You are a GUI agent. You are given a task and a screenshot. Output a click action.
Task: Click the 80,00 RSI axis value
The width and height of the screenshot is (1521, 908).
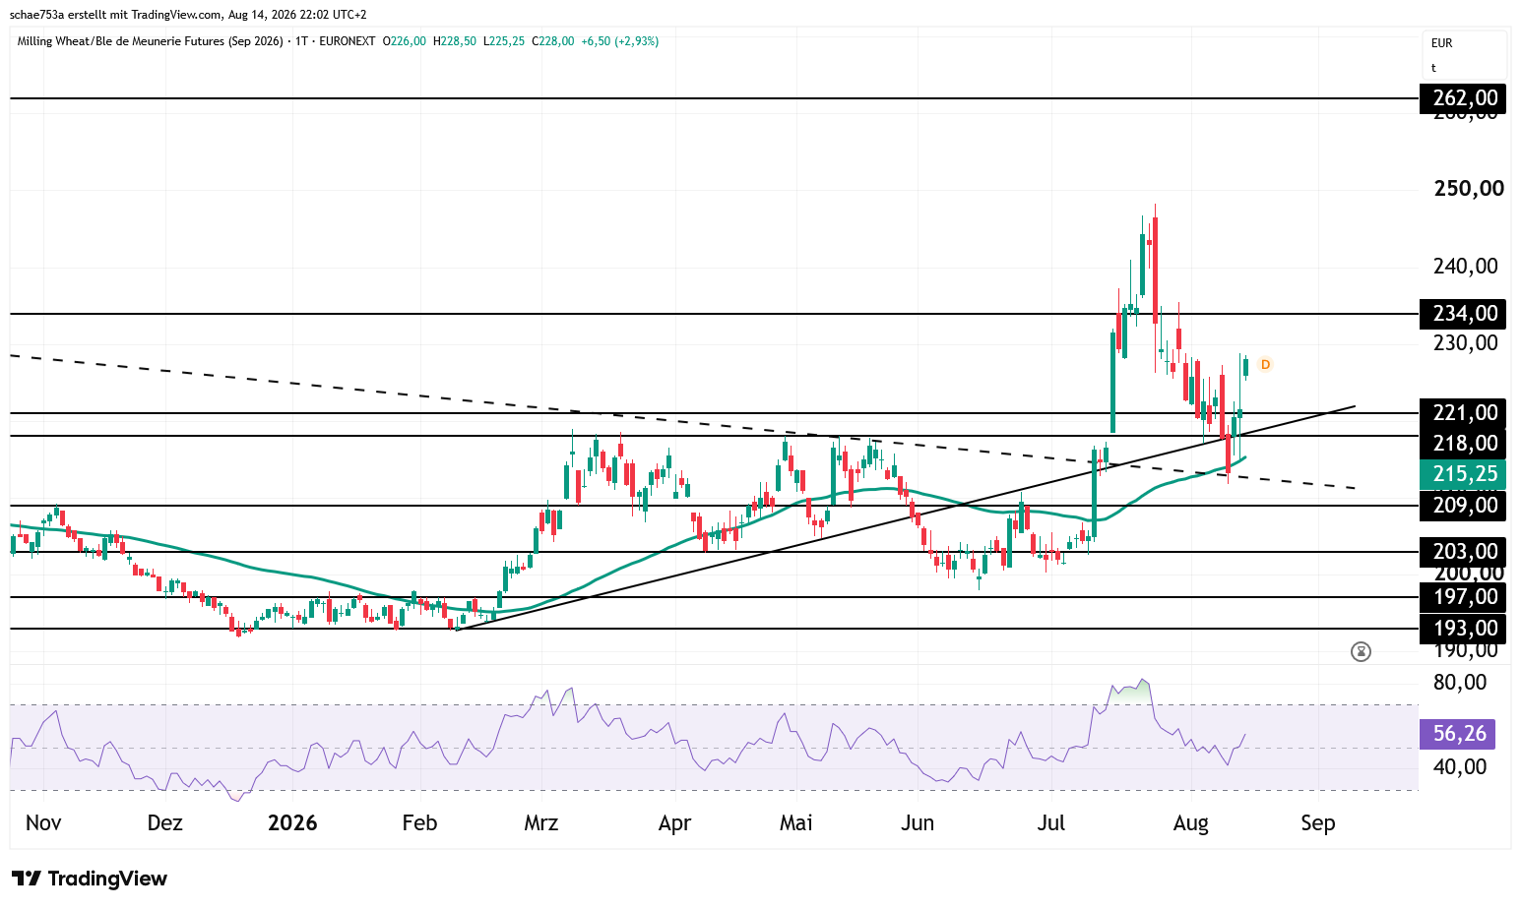click(x=1460, y=683)
